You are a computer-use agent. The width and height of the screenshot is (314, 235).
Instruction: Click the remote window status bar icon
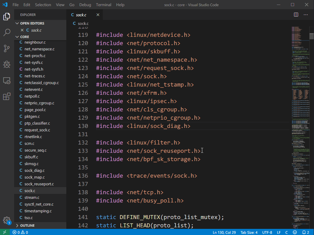[5, 232]
